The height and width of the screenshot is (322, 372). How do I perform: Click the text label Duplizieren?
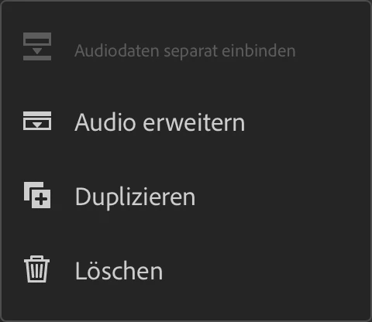click(x=135, y=198)
